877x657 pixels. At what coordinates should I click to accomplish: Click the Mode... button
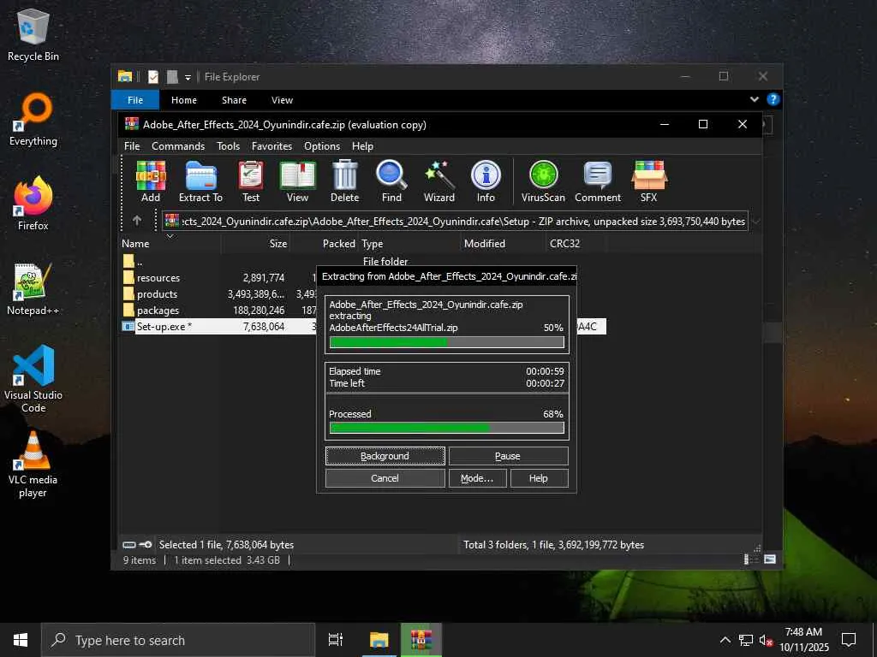point(477,478)
